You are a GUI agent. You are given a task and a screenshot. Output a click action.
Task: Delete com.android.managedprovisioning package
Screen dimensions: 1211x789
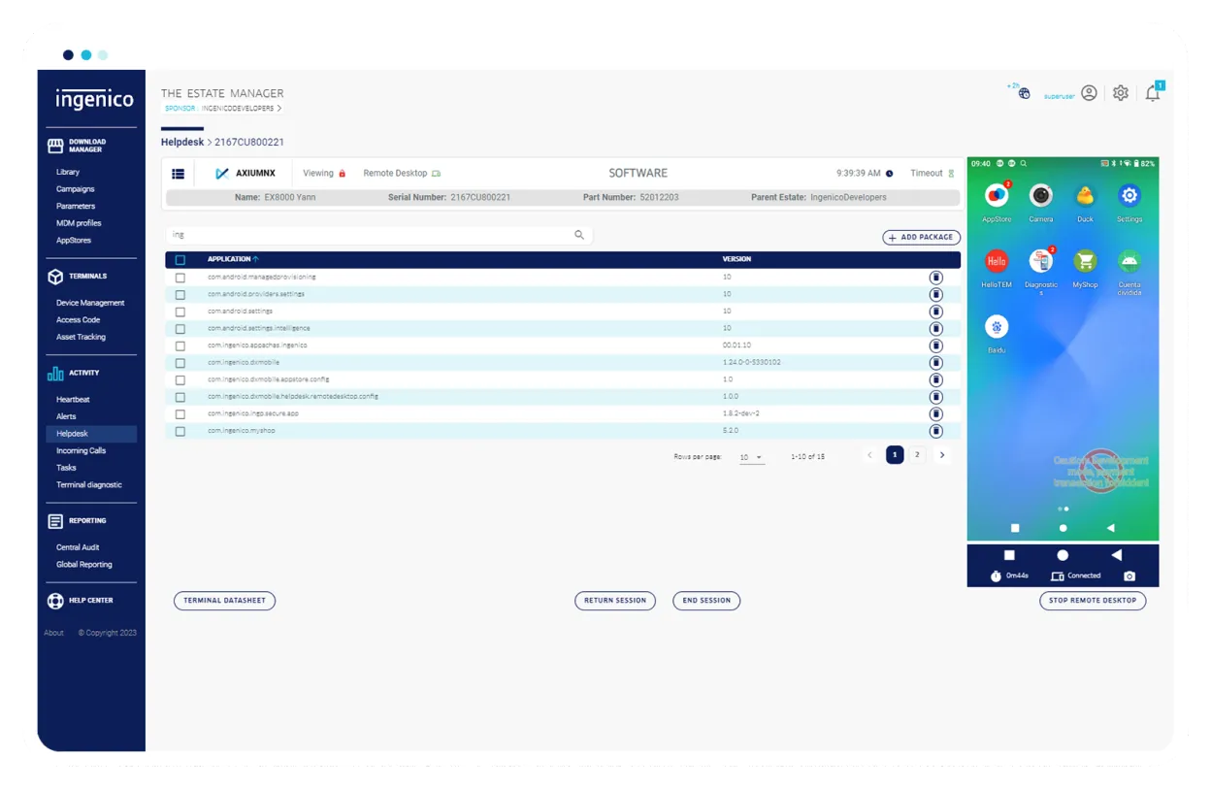tap(935, 278)
